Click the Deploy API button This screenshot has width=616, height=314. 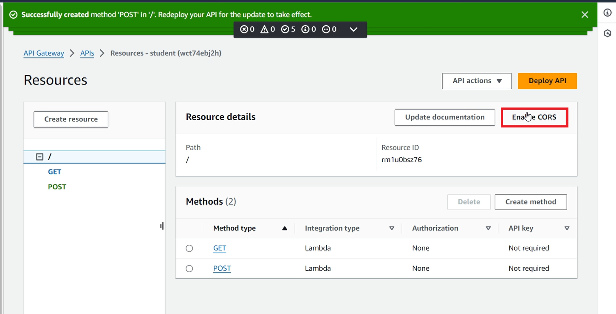(547, 81)
